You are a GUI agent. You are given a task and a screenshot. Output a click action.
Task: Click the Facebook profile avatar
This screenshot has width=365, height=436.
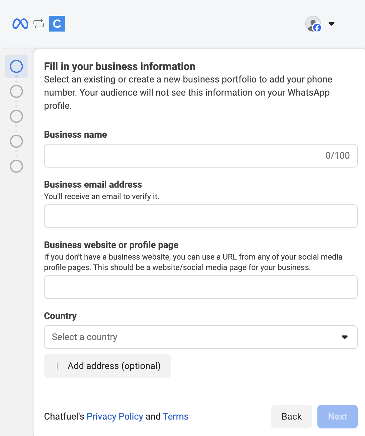click(313, 24)
